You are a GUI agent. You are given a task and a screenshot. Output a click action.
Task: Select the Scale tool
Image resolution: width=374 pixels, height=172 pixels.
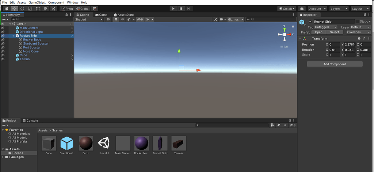[x=30, y=9]
